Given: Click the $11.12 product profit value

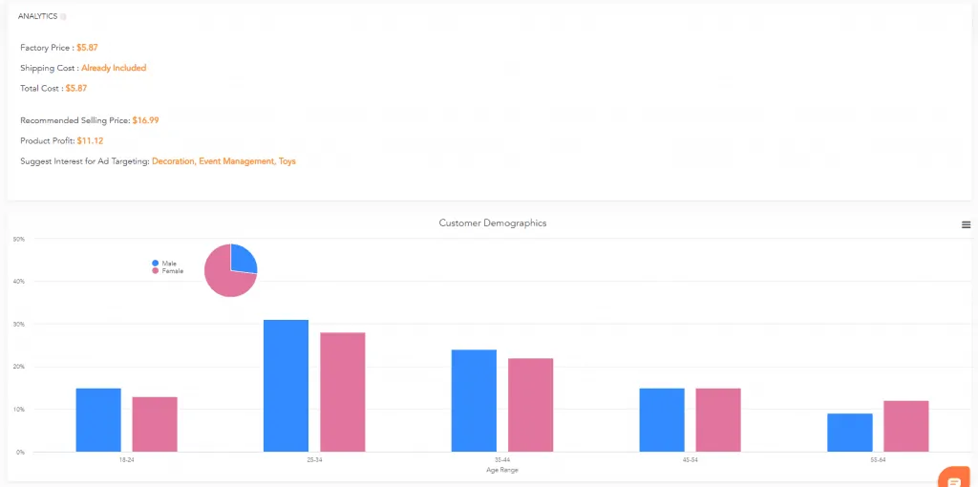Looking at the screenshot, I should tap(90, 140).
